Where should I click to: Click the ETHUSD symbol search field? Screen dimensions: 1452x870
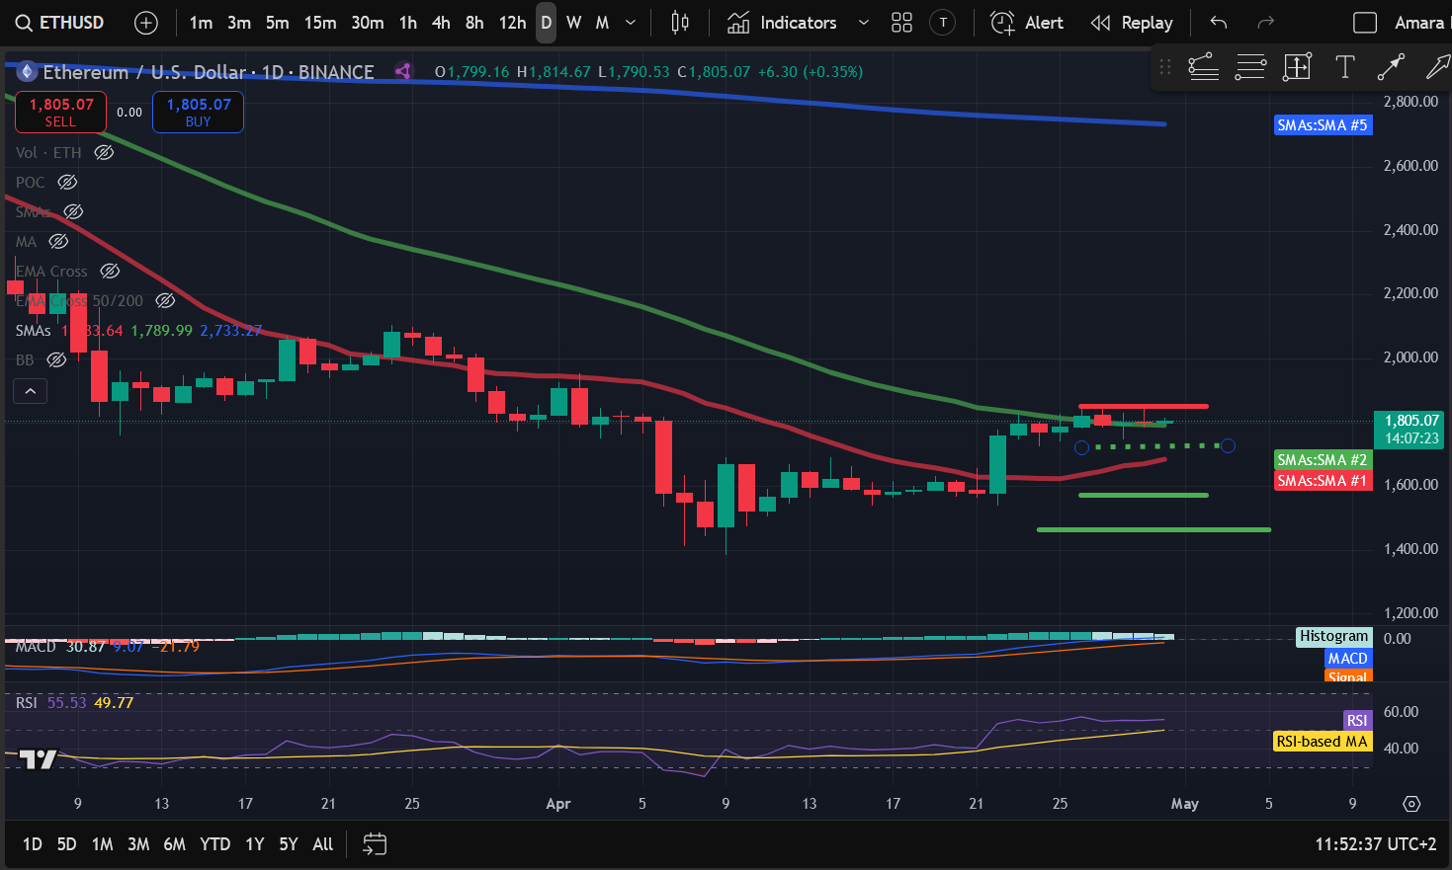tap(60, 23)
